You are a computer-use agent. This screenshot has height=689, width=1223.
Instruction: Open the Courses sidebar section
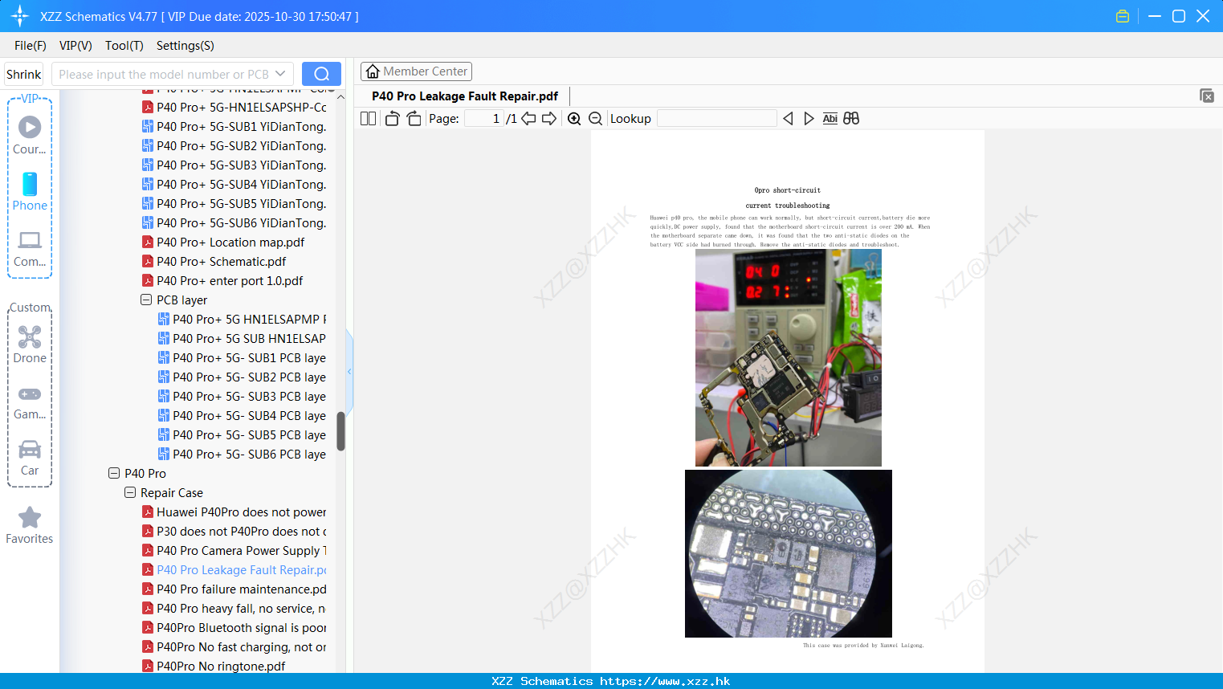click(30, 135)
